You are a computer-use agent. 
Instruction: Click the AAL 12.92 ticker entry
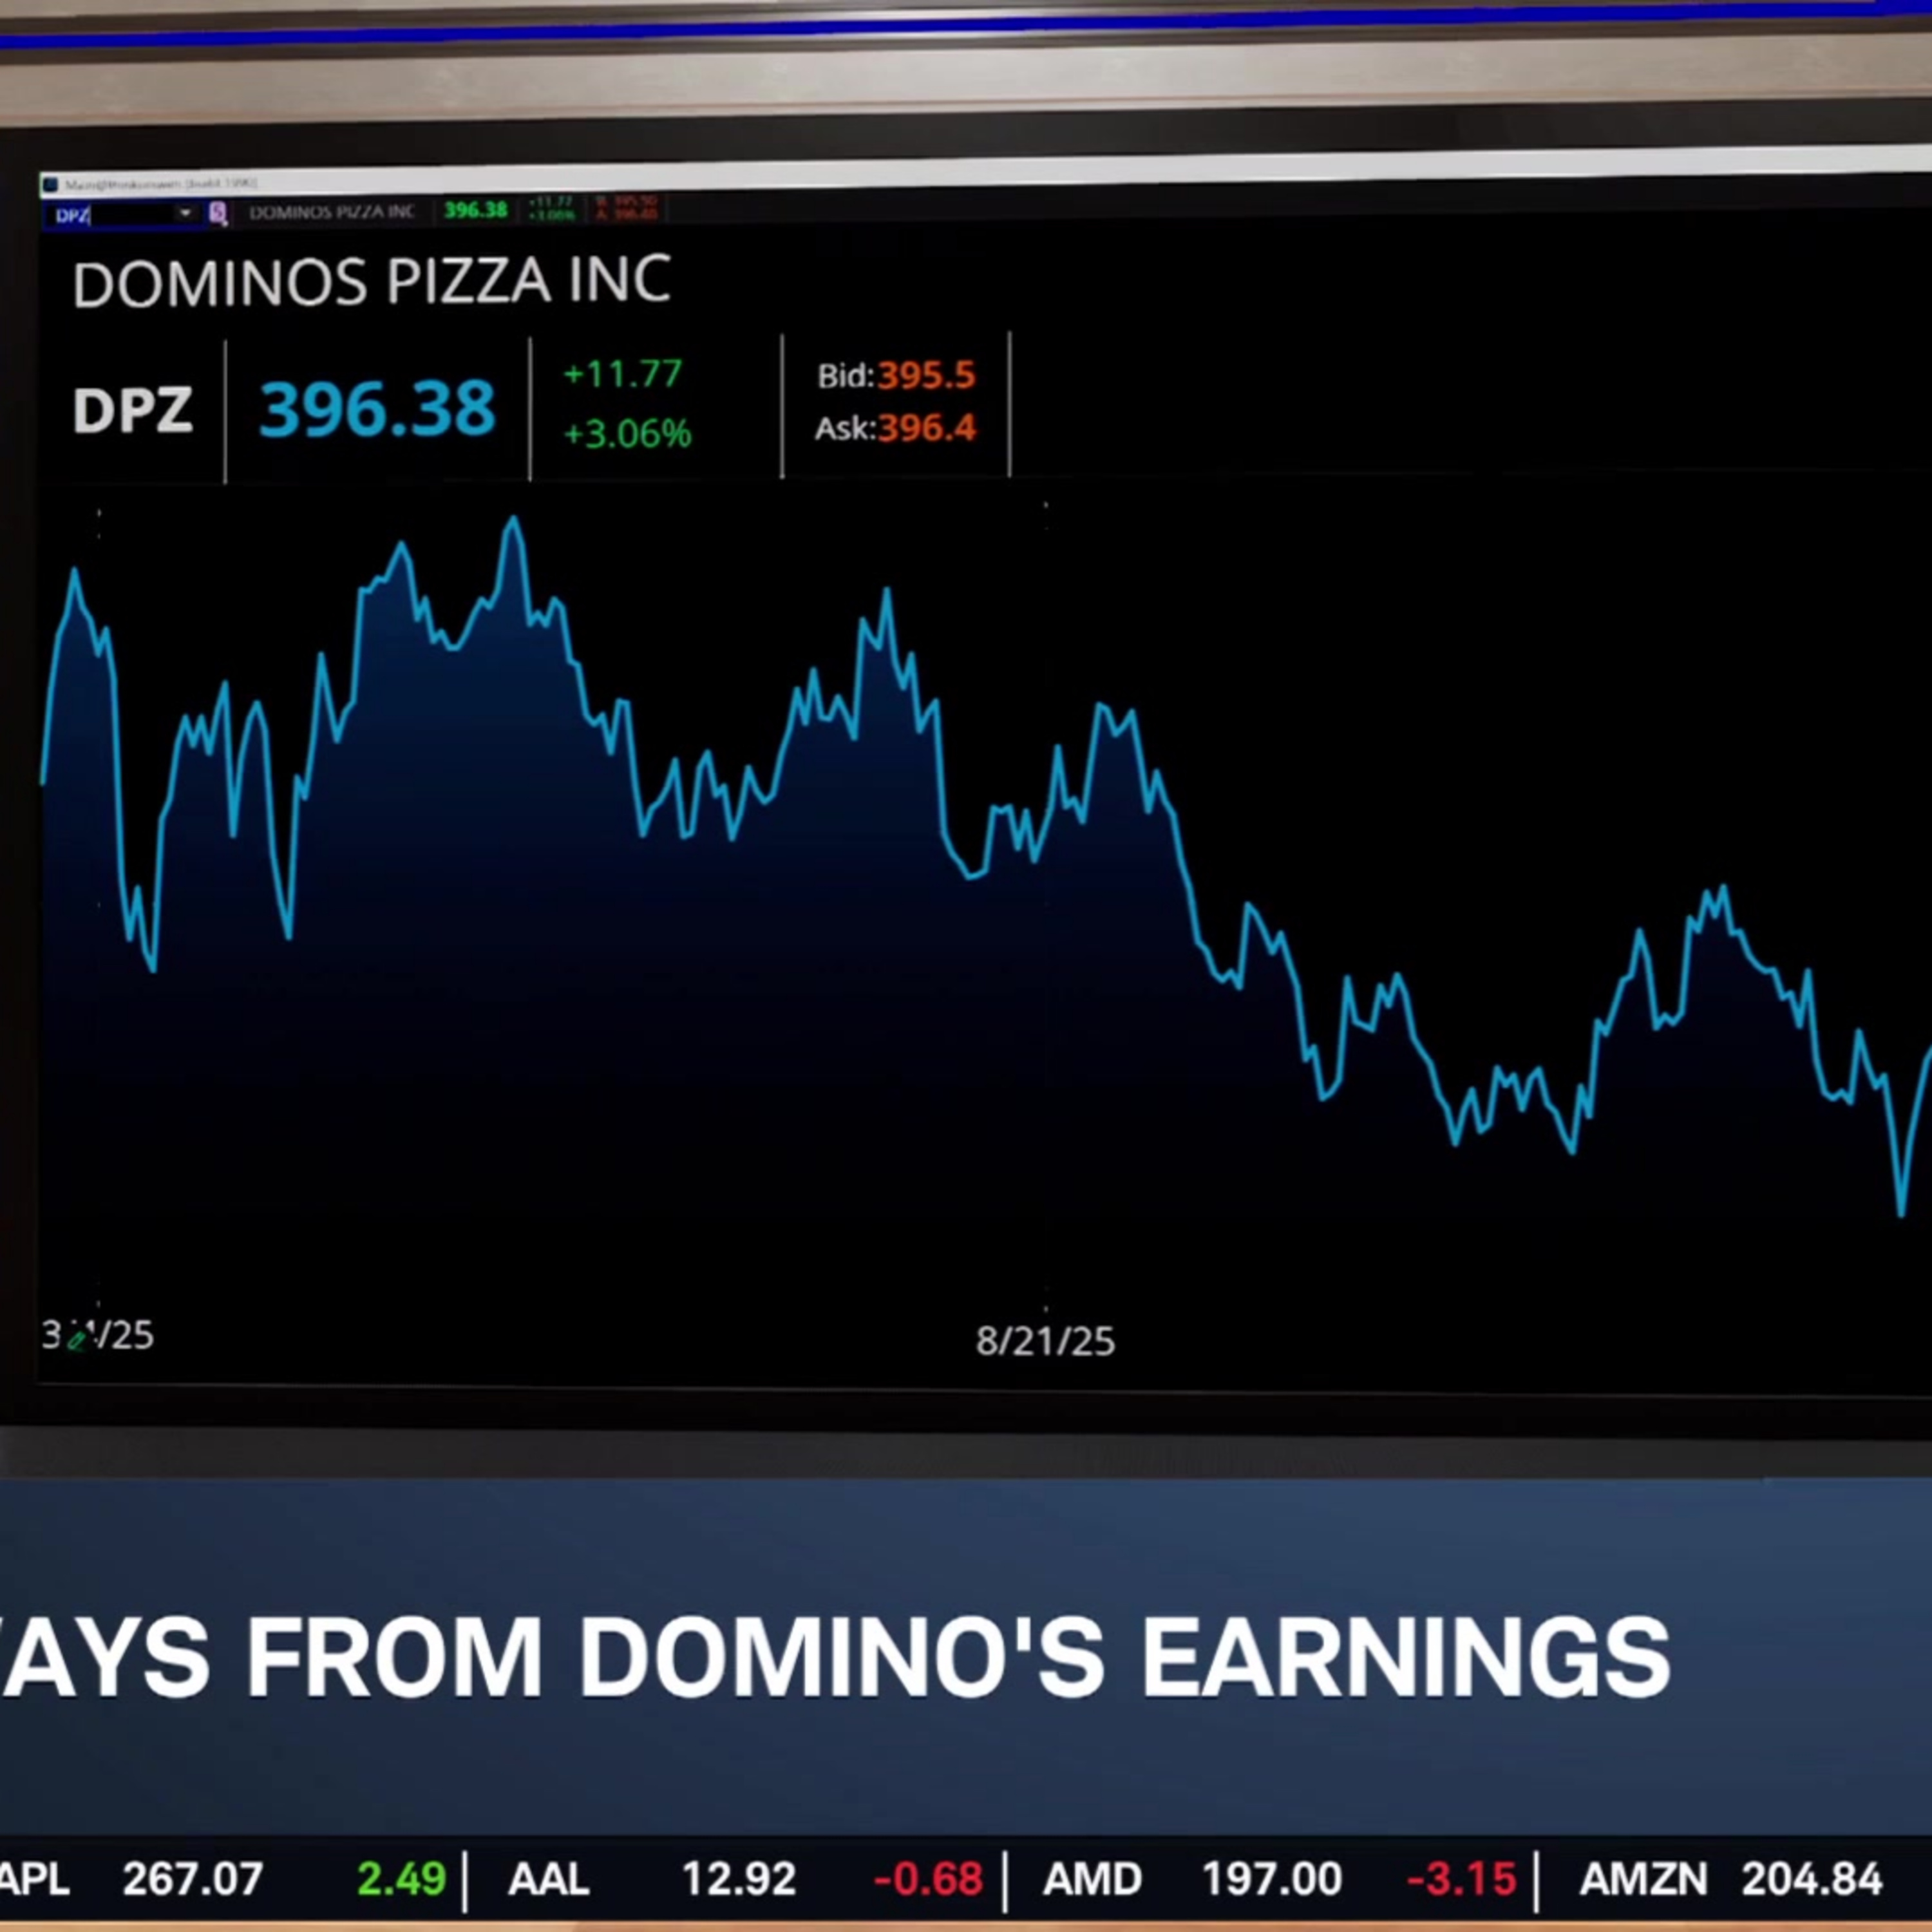tap(744, 1879)
